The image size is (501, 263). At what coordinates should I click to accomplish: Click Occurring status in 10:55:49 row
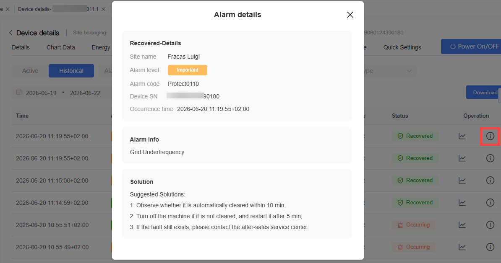[x=414, y=247]
